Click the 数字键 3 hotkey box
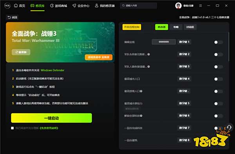The image size is (235, 154). [x=184, y=67]
